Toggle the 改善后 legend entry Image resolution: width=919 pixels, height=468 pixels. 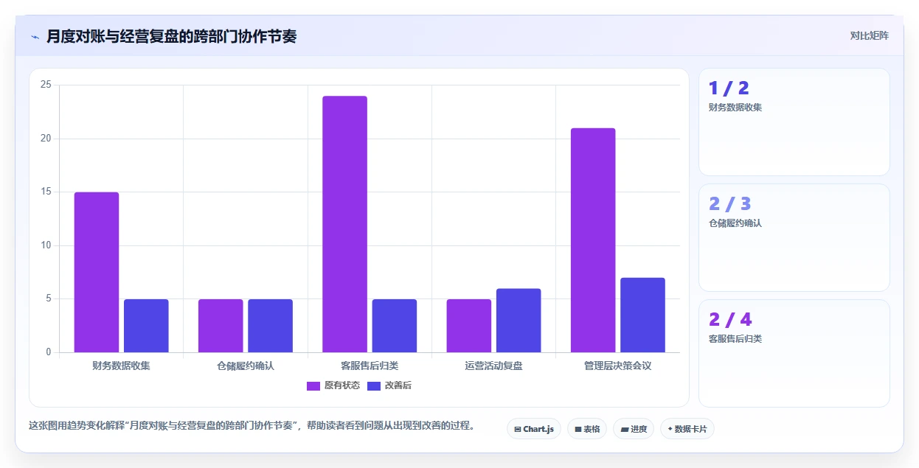389,385
